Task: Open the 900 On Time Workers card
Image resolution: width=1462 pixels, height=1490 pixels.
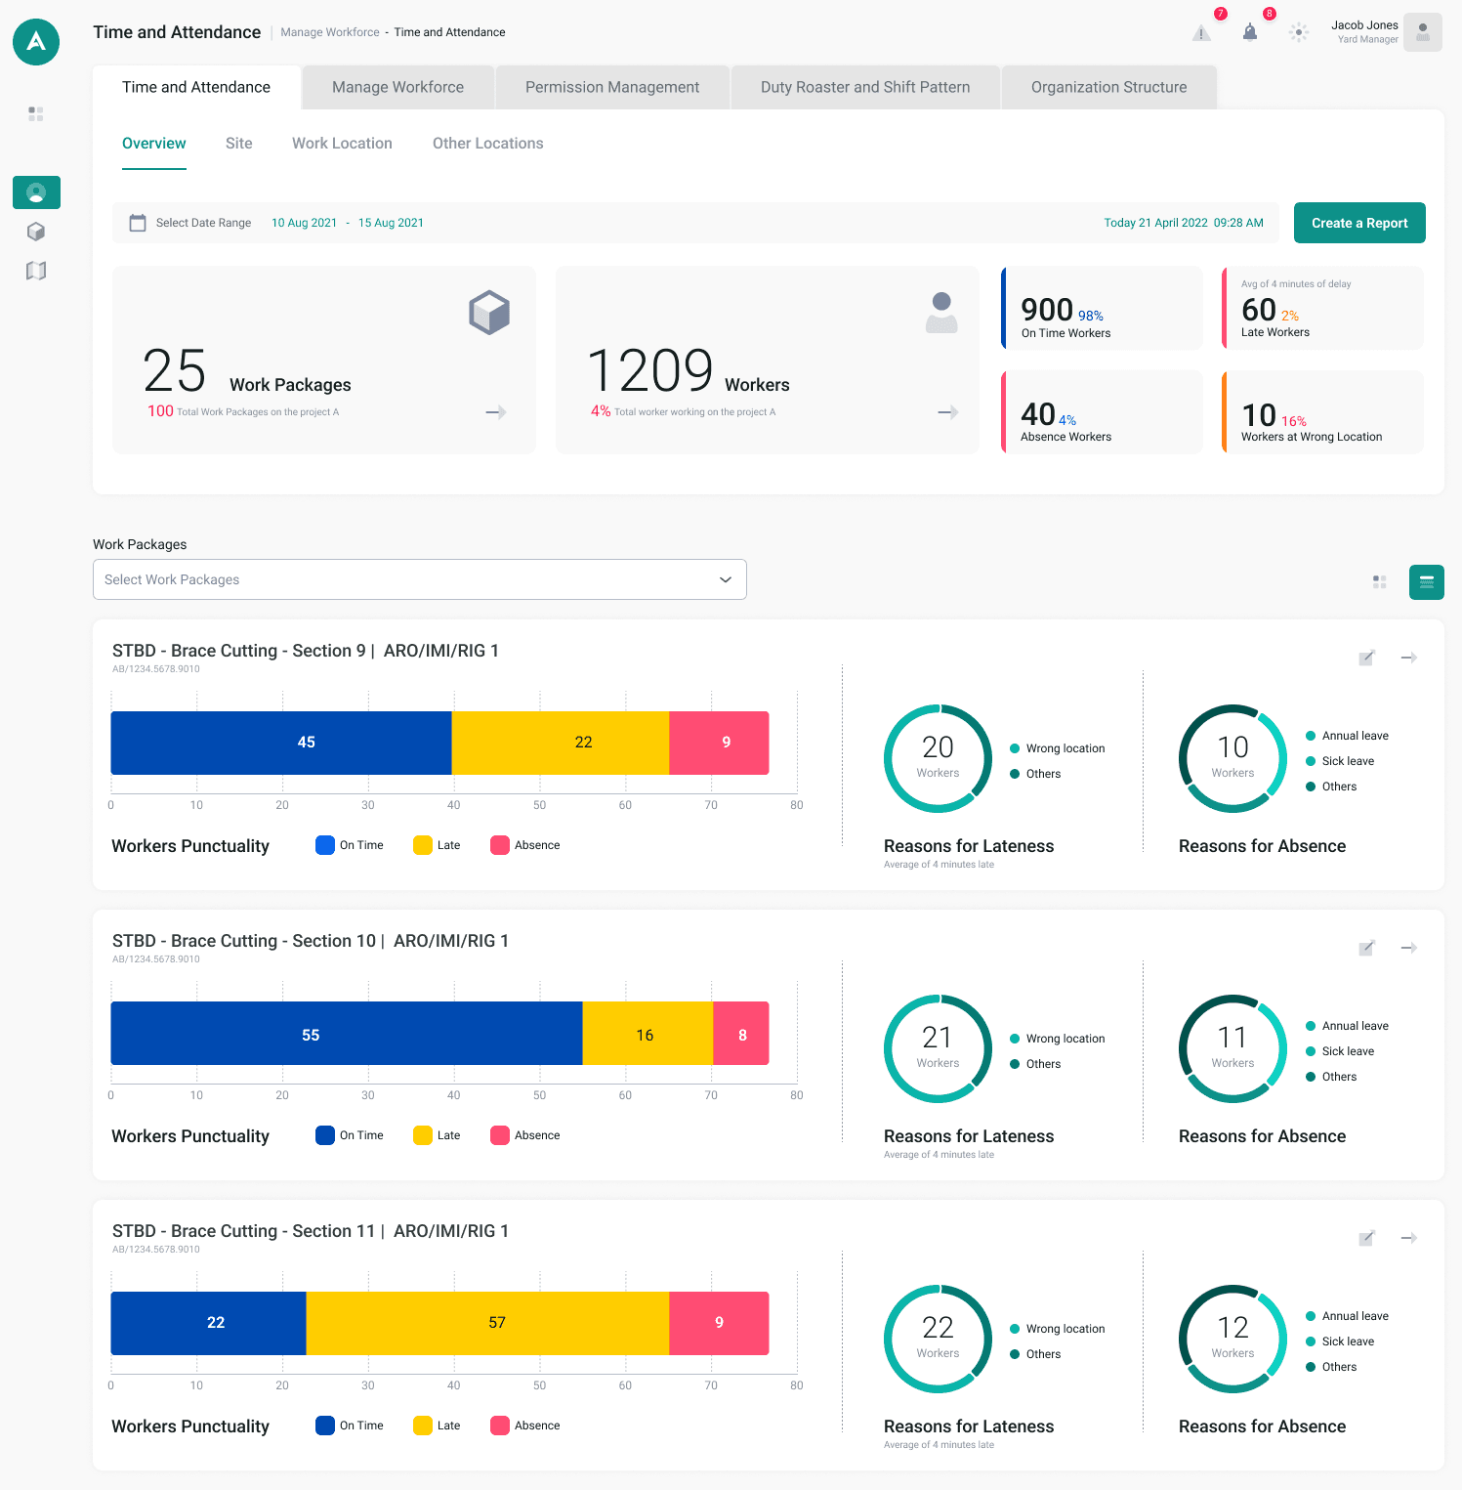Action: click(x=1102, y=308)
